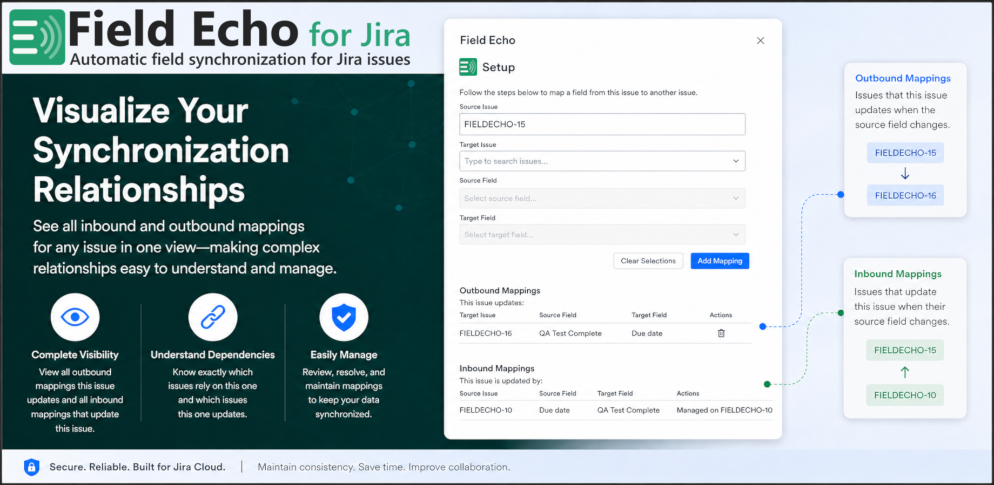This screenshot has height=485, width=994.
Task: Click "QA Test Complete" in inbound row
Action: 628,410
